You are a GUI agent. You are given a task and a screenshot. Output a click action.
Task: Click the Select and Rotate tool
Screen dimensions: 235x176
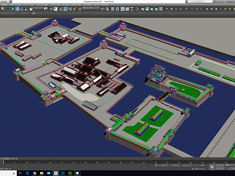pos(22,9)
